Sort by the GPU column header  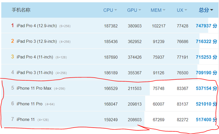pos(134,10)
